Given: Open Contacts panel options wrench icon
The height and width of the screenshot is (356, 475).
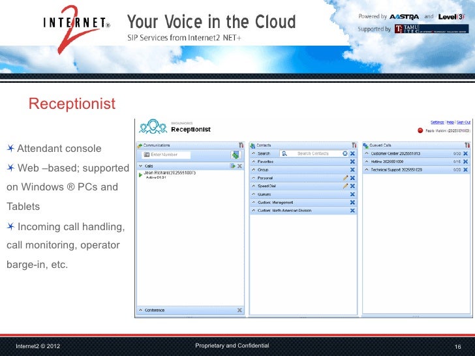Looking at the screenshot, I should pos(354,145).
